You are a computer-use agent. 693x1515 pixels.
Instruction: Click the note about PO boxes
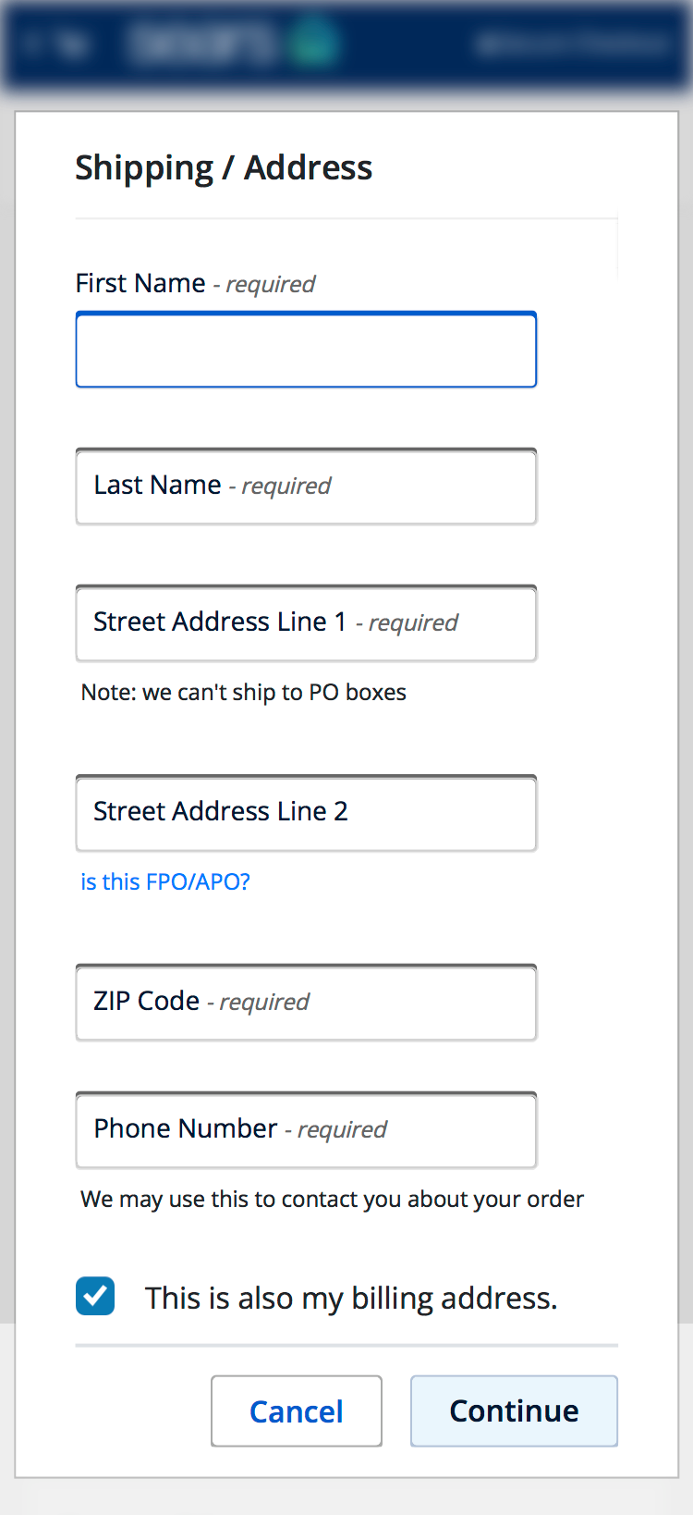tap(242, 691)
